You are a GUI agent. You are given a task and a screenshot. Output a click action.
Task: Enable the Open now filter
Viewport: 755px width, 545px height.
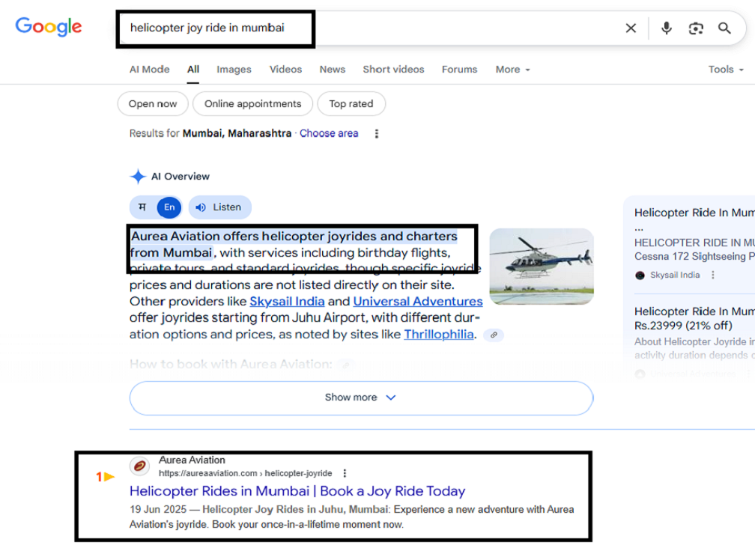[152, 104]
